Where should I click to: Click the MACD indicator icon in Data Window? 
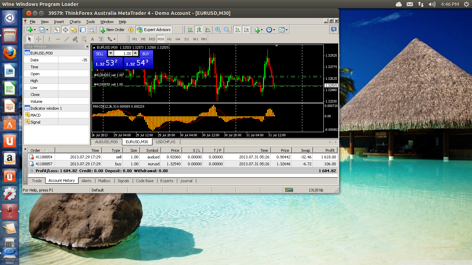[27, 115]
